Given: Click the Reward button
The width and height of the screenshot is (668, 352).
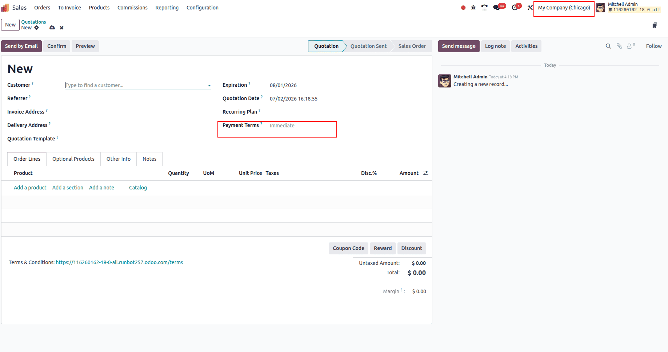Looking at the screenshot, I should 383,248.
